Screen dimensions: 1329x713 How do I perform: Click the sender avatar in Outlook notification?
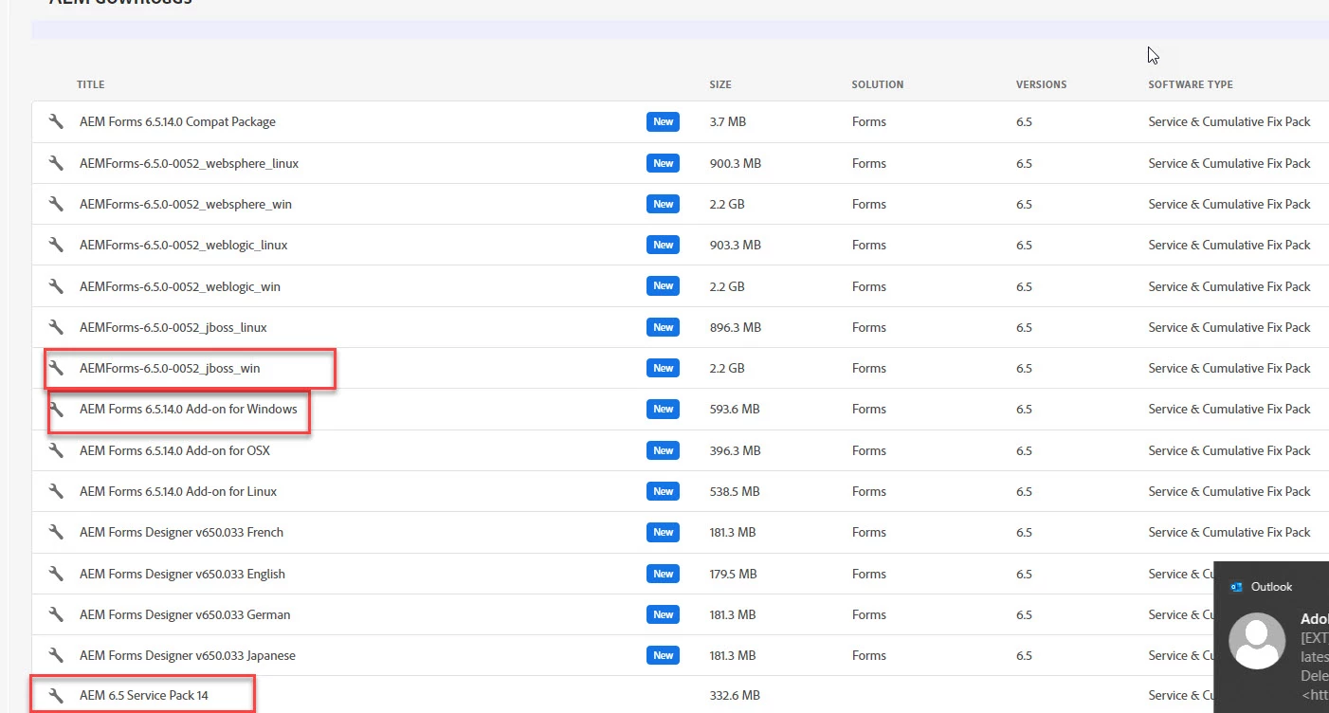(1257, 641)
